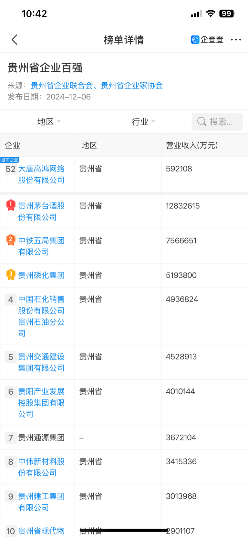248x537 pixels.
Task: Tap revenue value 5193800
Action: coord(181,275)
